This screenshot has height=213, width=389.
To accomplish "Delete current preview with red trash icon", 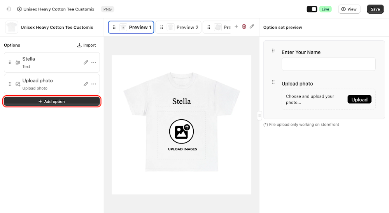I will coord(244,26).
